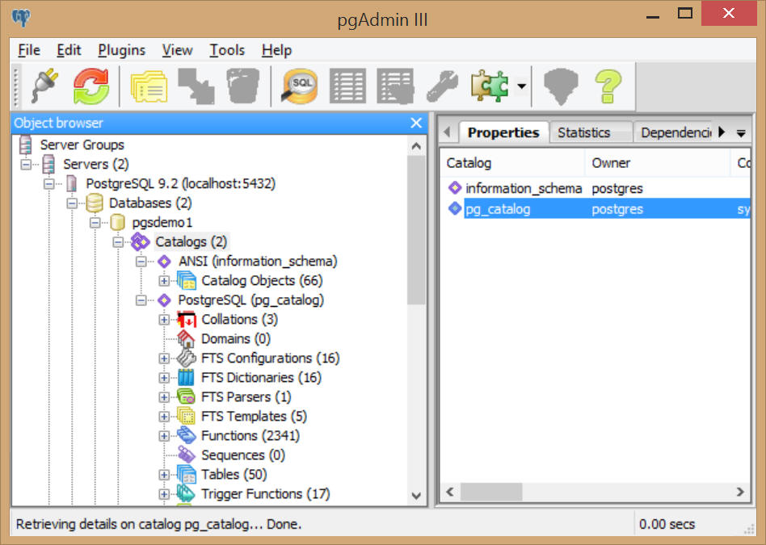Switch to the Dependencies tab
This screenshot has height=545, width=766.
point(676,132)
